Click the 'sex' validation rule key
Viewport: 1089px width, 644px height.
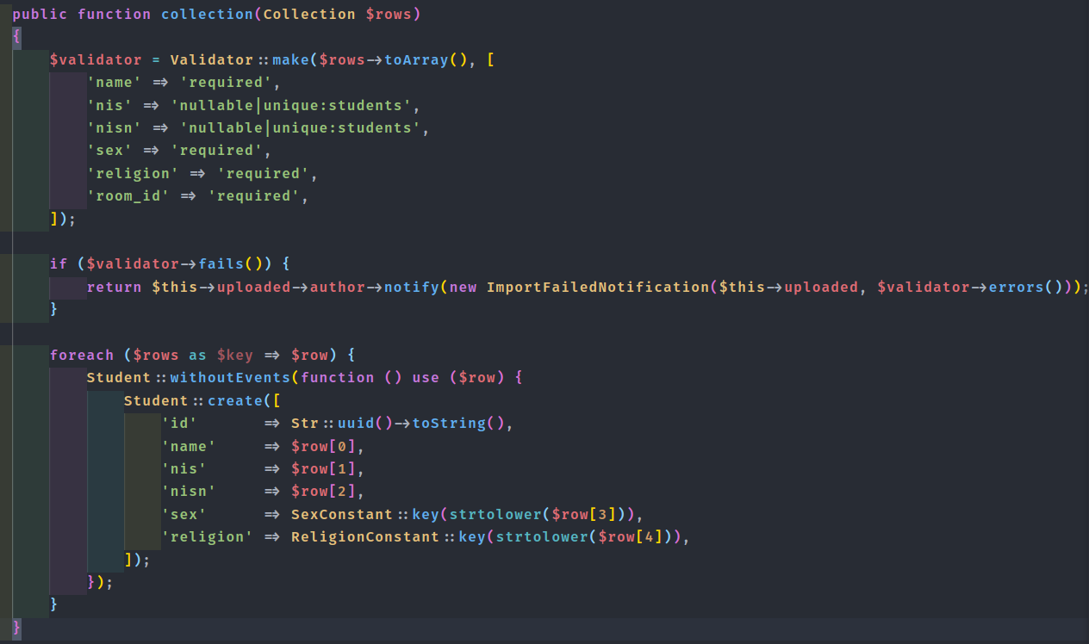pyautogui.click(x=109, y=151)
